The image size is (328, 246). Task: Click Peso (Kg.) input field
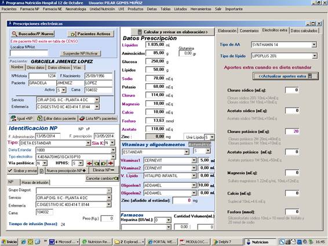click(107, 218)
